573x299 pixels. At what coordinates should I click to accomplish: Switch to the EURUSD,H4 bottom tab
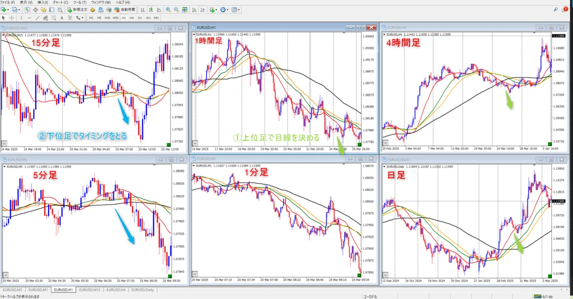click(x=115, y=290)
